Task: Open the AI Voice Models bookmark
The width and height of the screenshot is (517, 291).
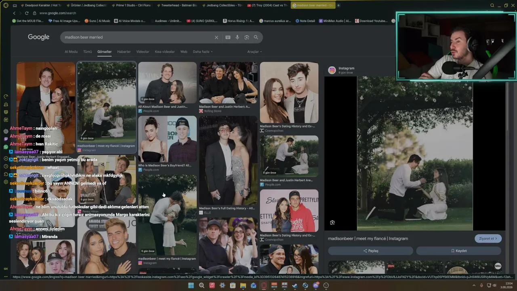Action: point(130,21)
